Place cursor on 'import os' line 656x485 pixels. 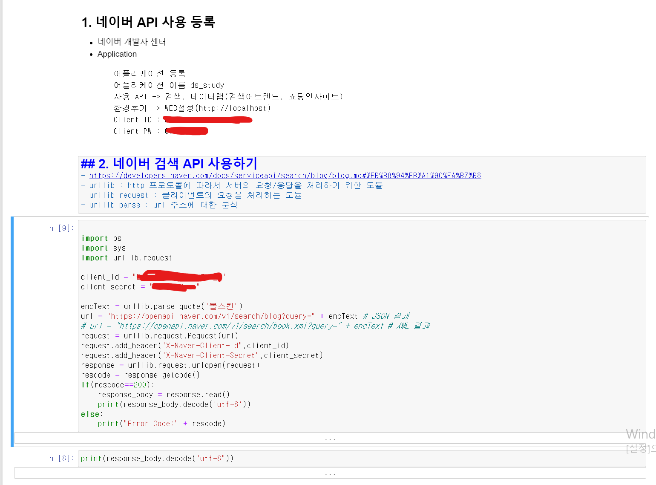point(101,238)
